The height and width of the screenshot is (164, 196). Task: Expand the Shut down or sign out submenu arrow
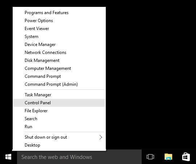click(x=101, y=137)
